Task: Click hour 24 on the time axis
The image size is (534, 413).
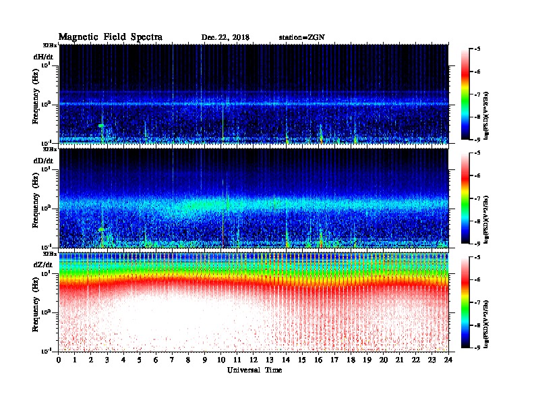Action: (448, 360)
